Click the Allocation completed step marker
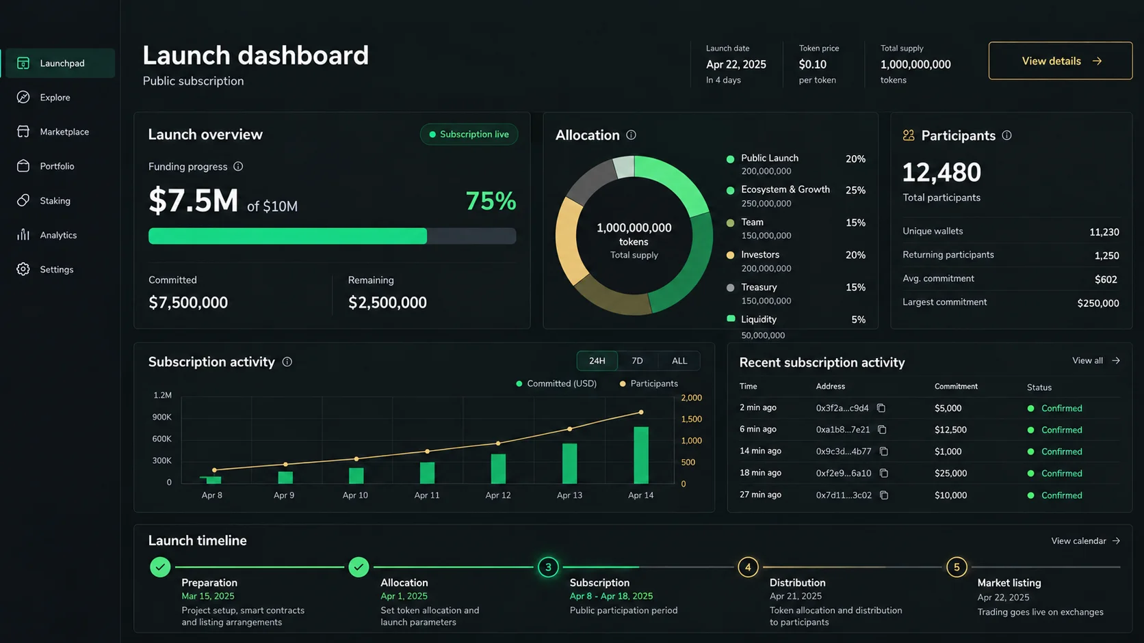Screen dimensions: 1144x643 (x=359, y=567)
